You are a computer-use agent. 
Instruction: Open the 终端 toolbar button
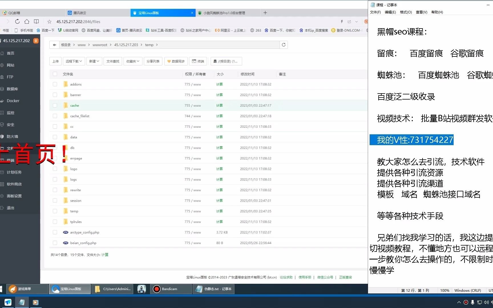pyautogui.click(x=198, y=61)
